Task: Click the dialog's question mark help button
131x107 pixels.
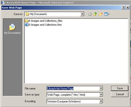Action: click(123, 8)
